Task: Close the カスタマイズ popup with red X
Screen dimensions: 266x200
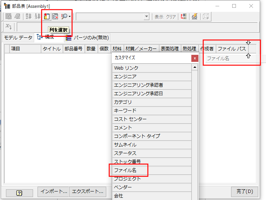Action: pyautogui.click(x=195, y=58)
